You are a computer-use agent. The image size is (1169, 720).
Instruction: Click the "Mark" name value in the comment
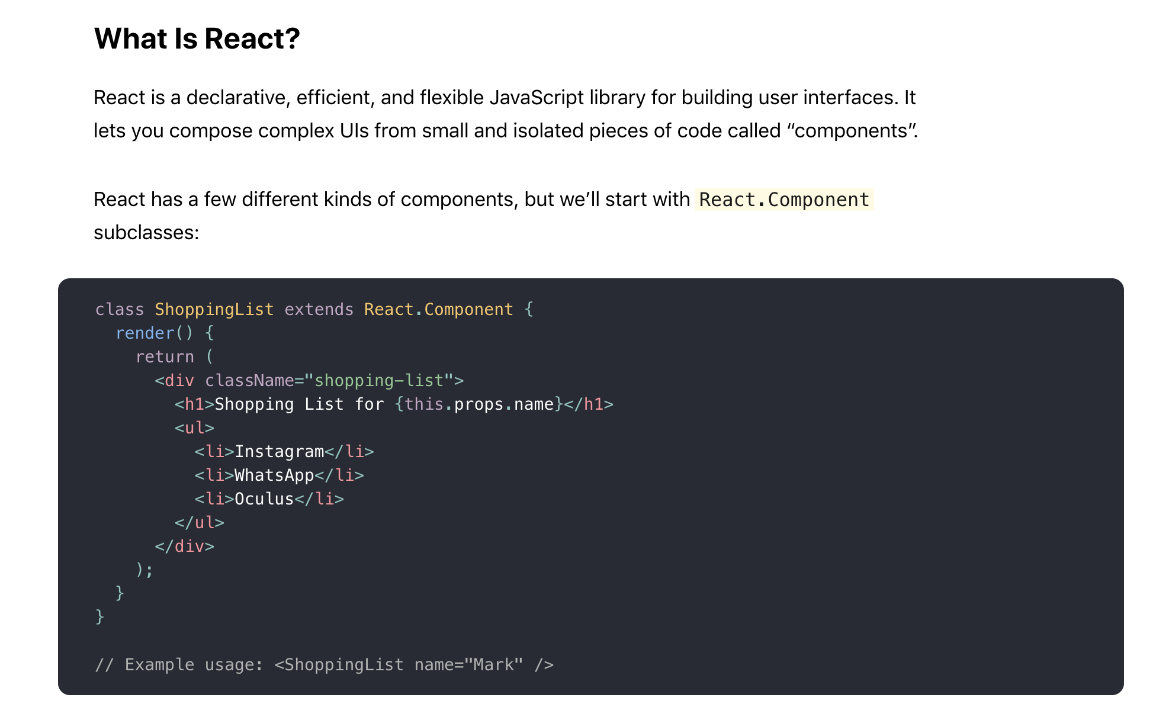tap(494, 665)
